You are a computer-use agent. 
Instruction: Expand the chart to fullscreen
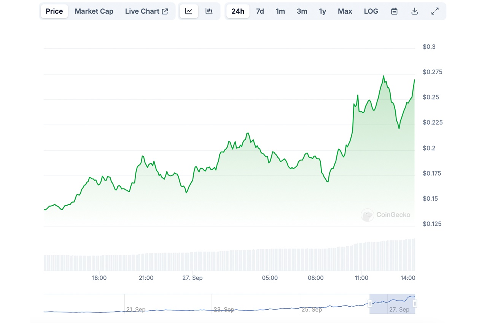coord(435,11)
